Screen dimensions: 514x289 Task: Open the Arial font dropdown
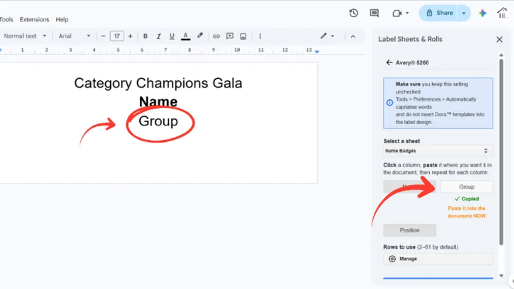pos(74,36)
